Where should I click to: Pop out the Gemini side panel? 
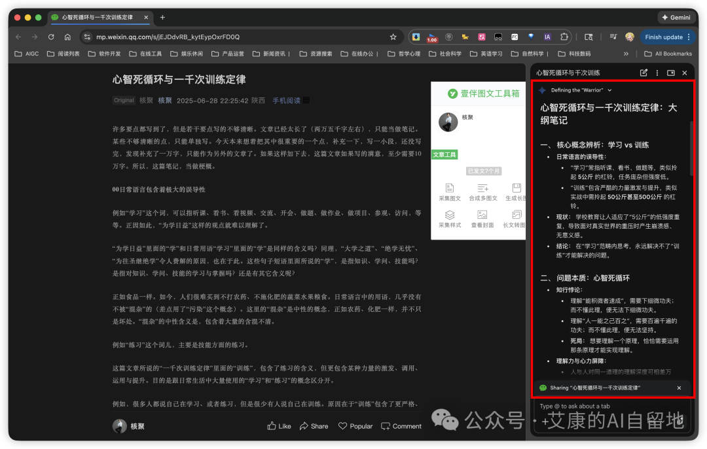[671, 73]
